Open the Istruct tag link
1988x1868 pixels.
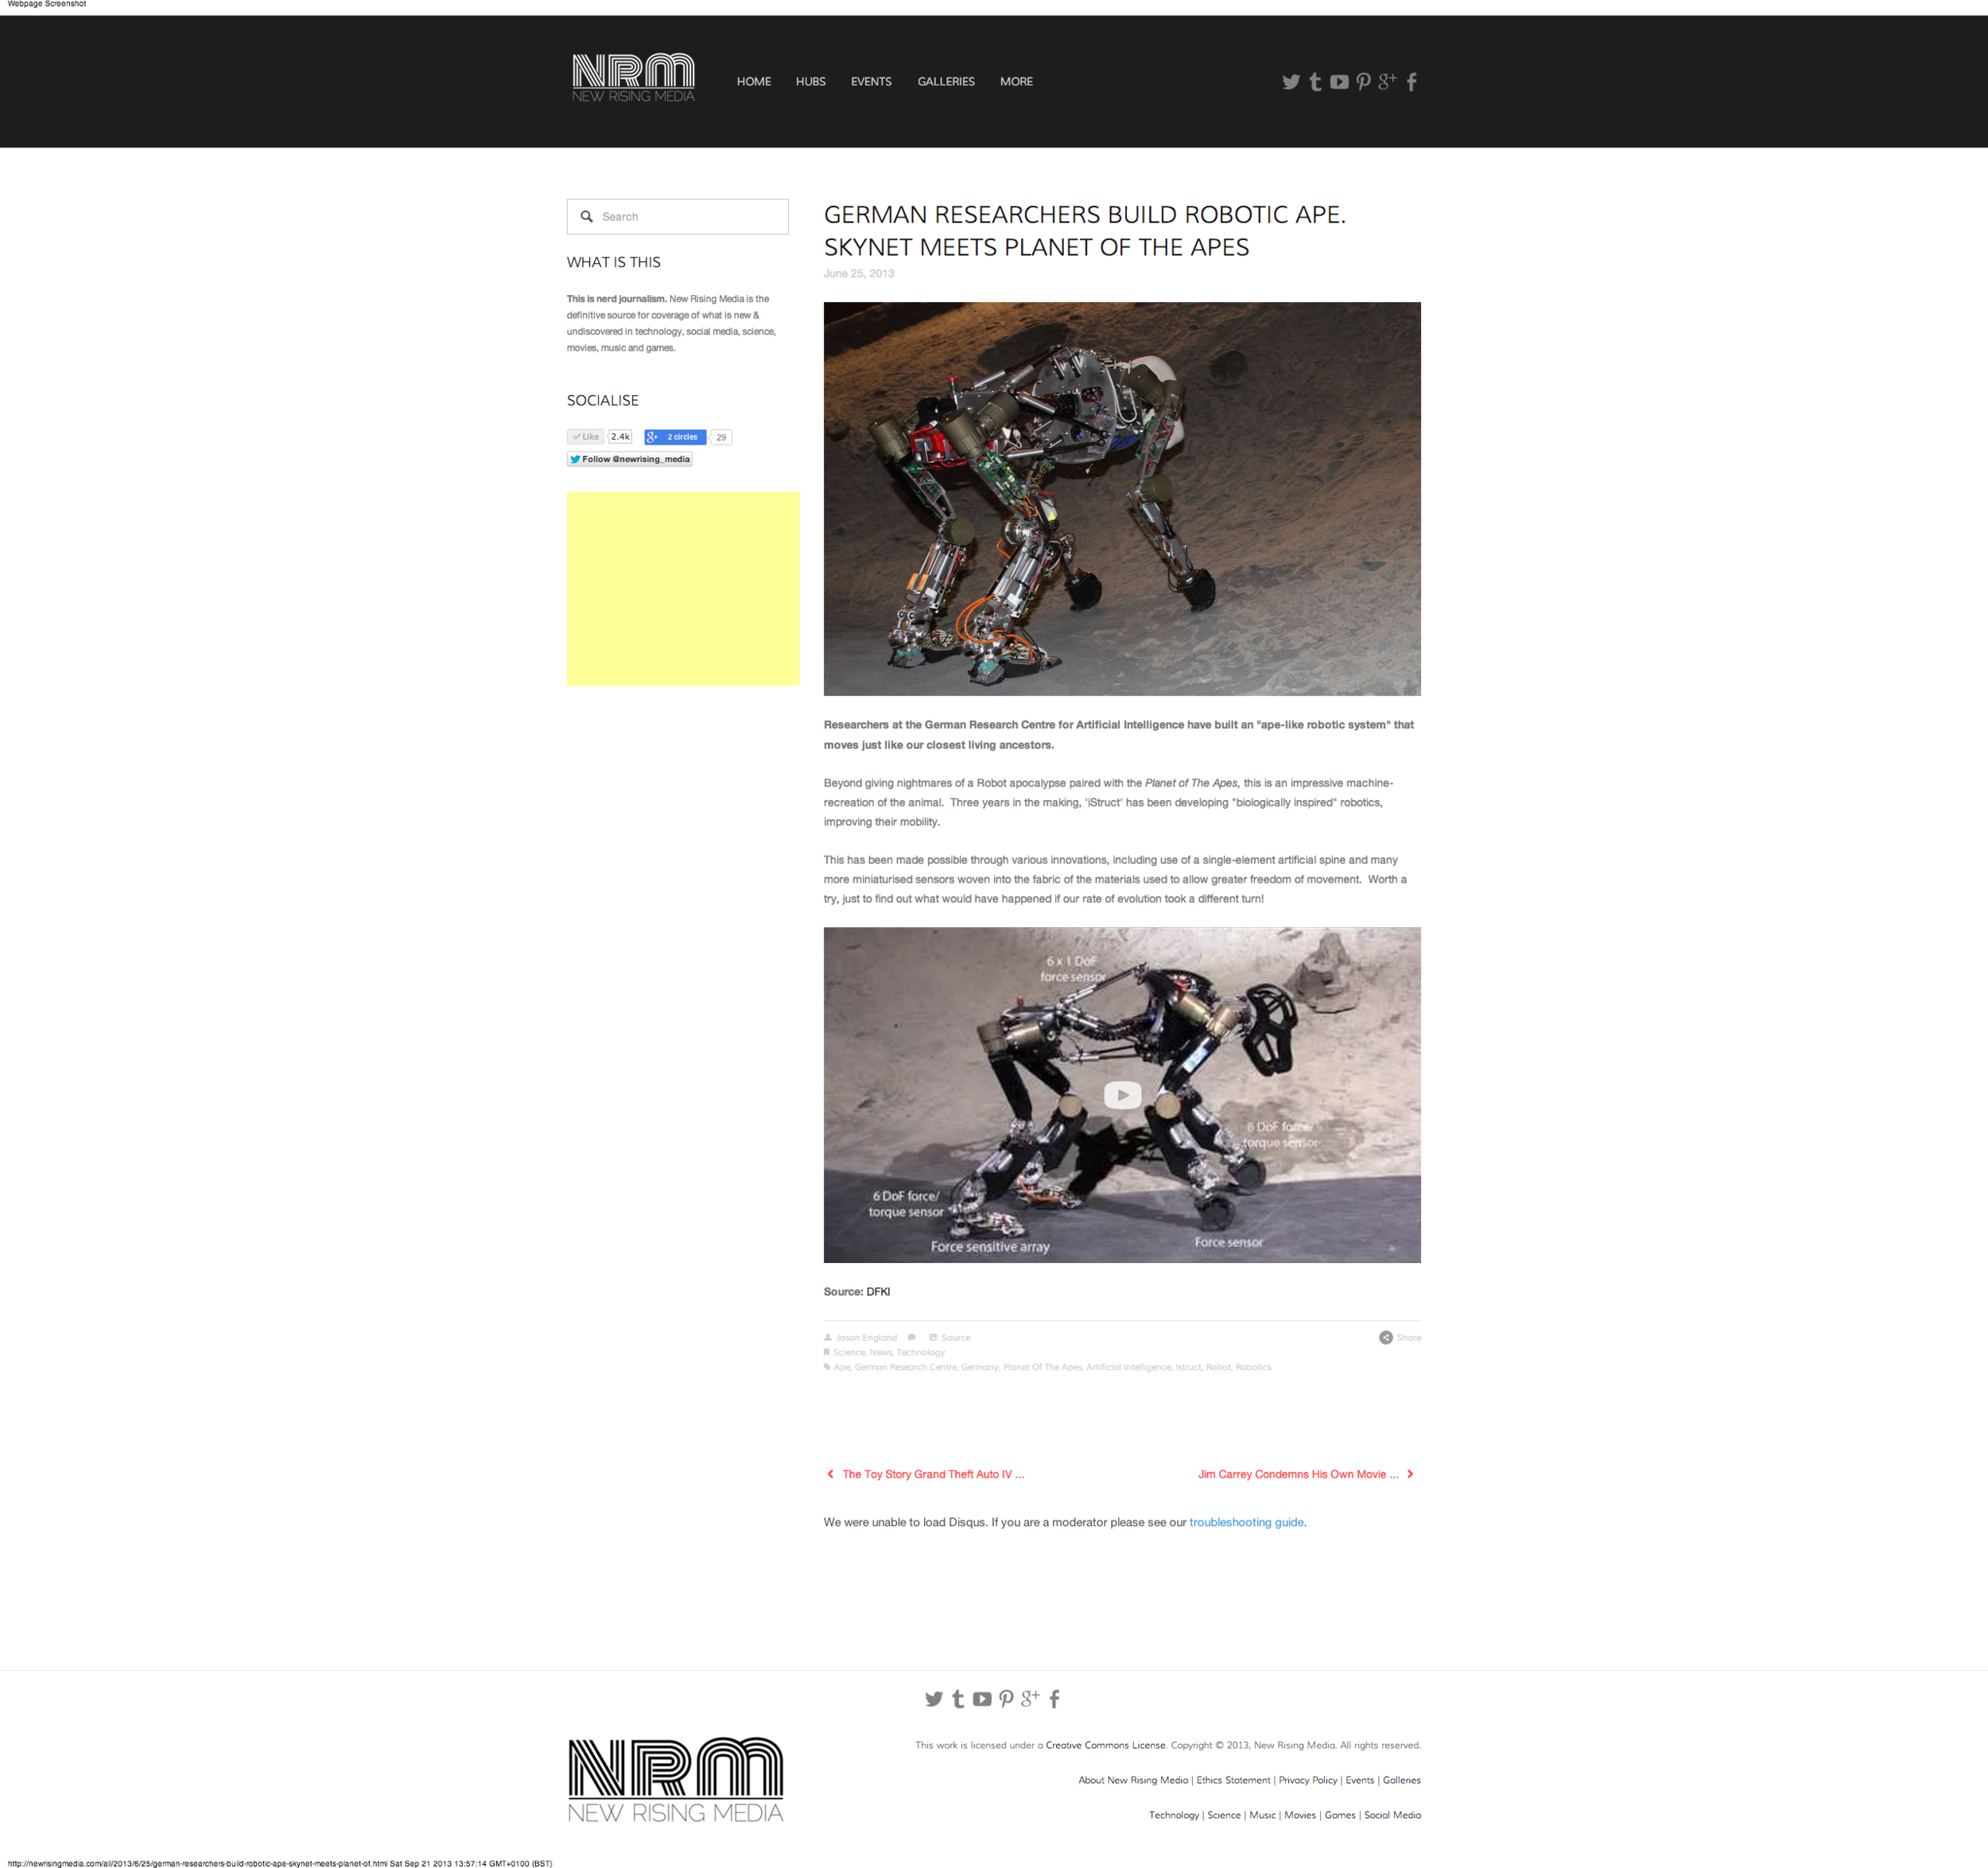(1189, 1367)
